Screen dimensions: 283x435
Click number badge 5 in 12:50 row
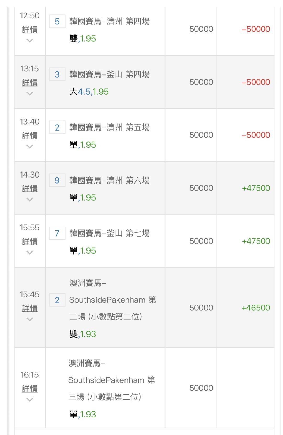coord(57,21)
